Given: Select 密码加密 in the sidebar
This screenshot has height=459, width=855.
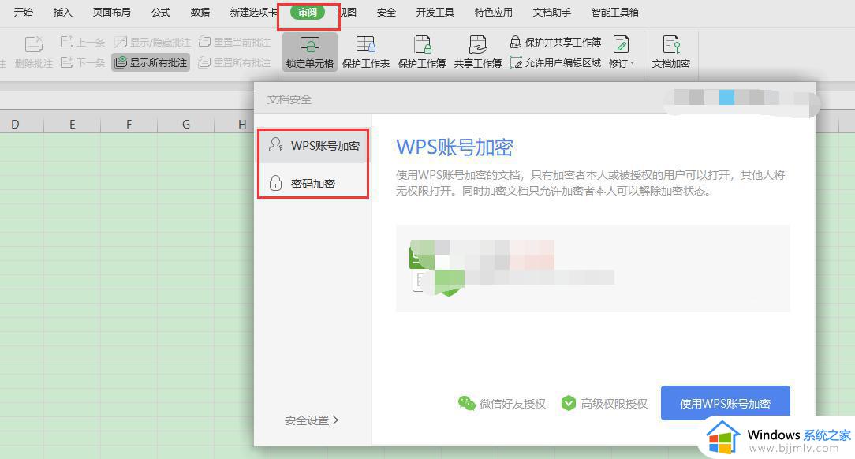Looking at the screenshot, I should click(x=314, y=183).
